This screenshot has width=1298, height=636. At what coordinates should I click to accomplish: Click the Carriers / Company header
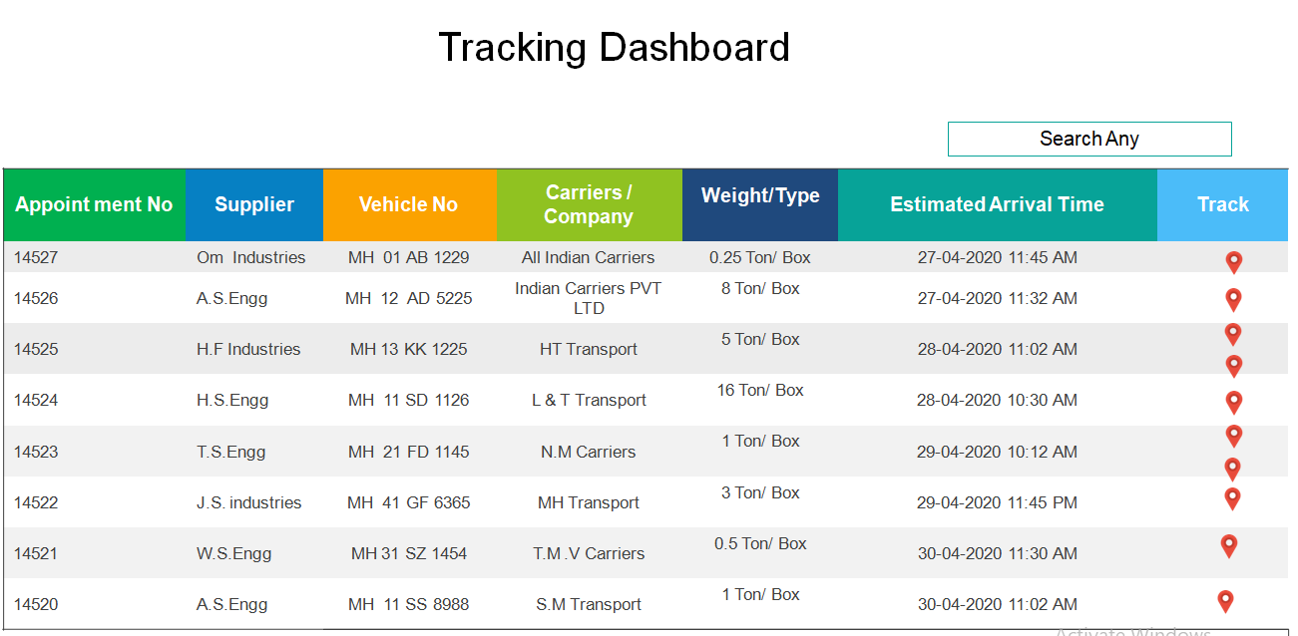(589, 204)
